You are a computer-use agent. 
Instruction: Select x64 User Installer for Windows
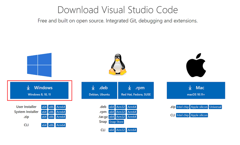click(x=44, y=107)
